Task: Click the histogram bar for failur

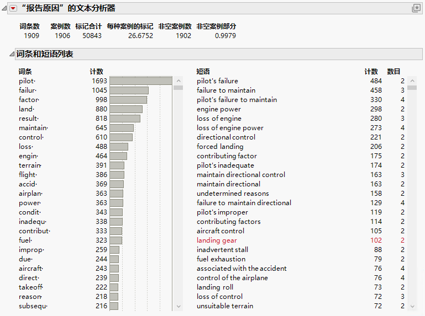Action: tap(129, 90)
